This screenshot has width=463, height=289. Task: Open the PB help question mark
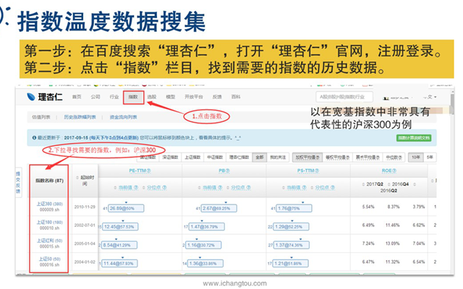tap(228, 171)
